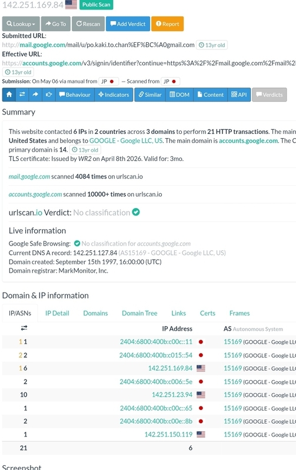296x470 pixels.
Task: Select the Links tab
Action: click(179, 313)
